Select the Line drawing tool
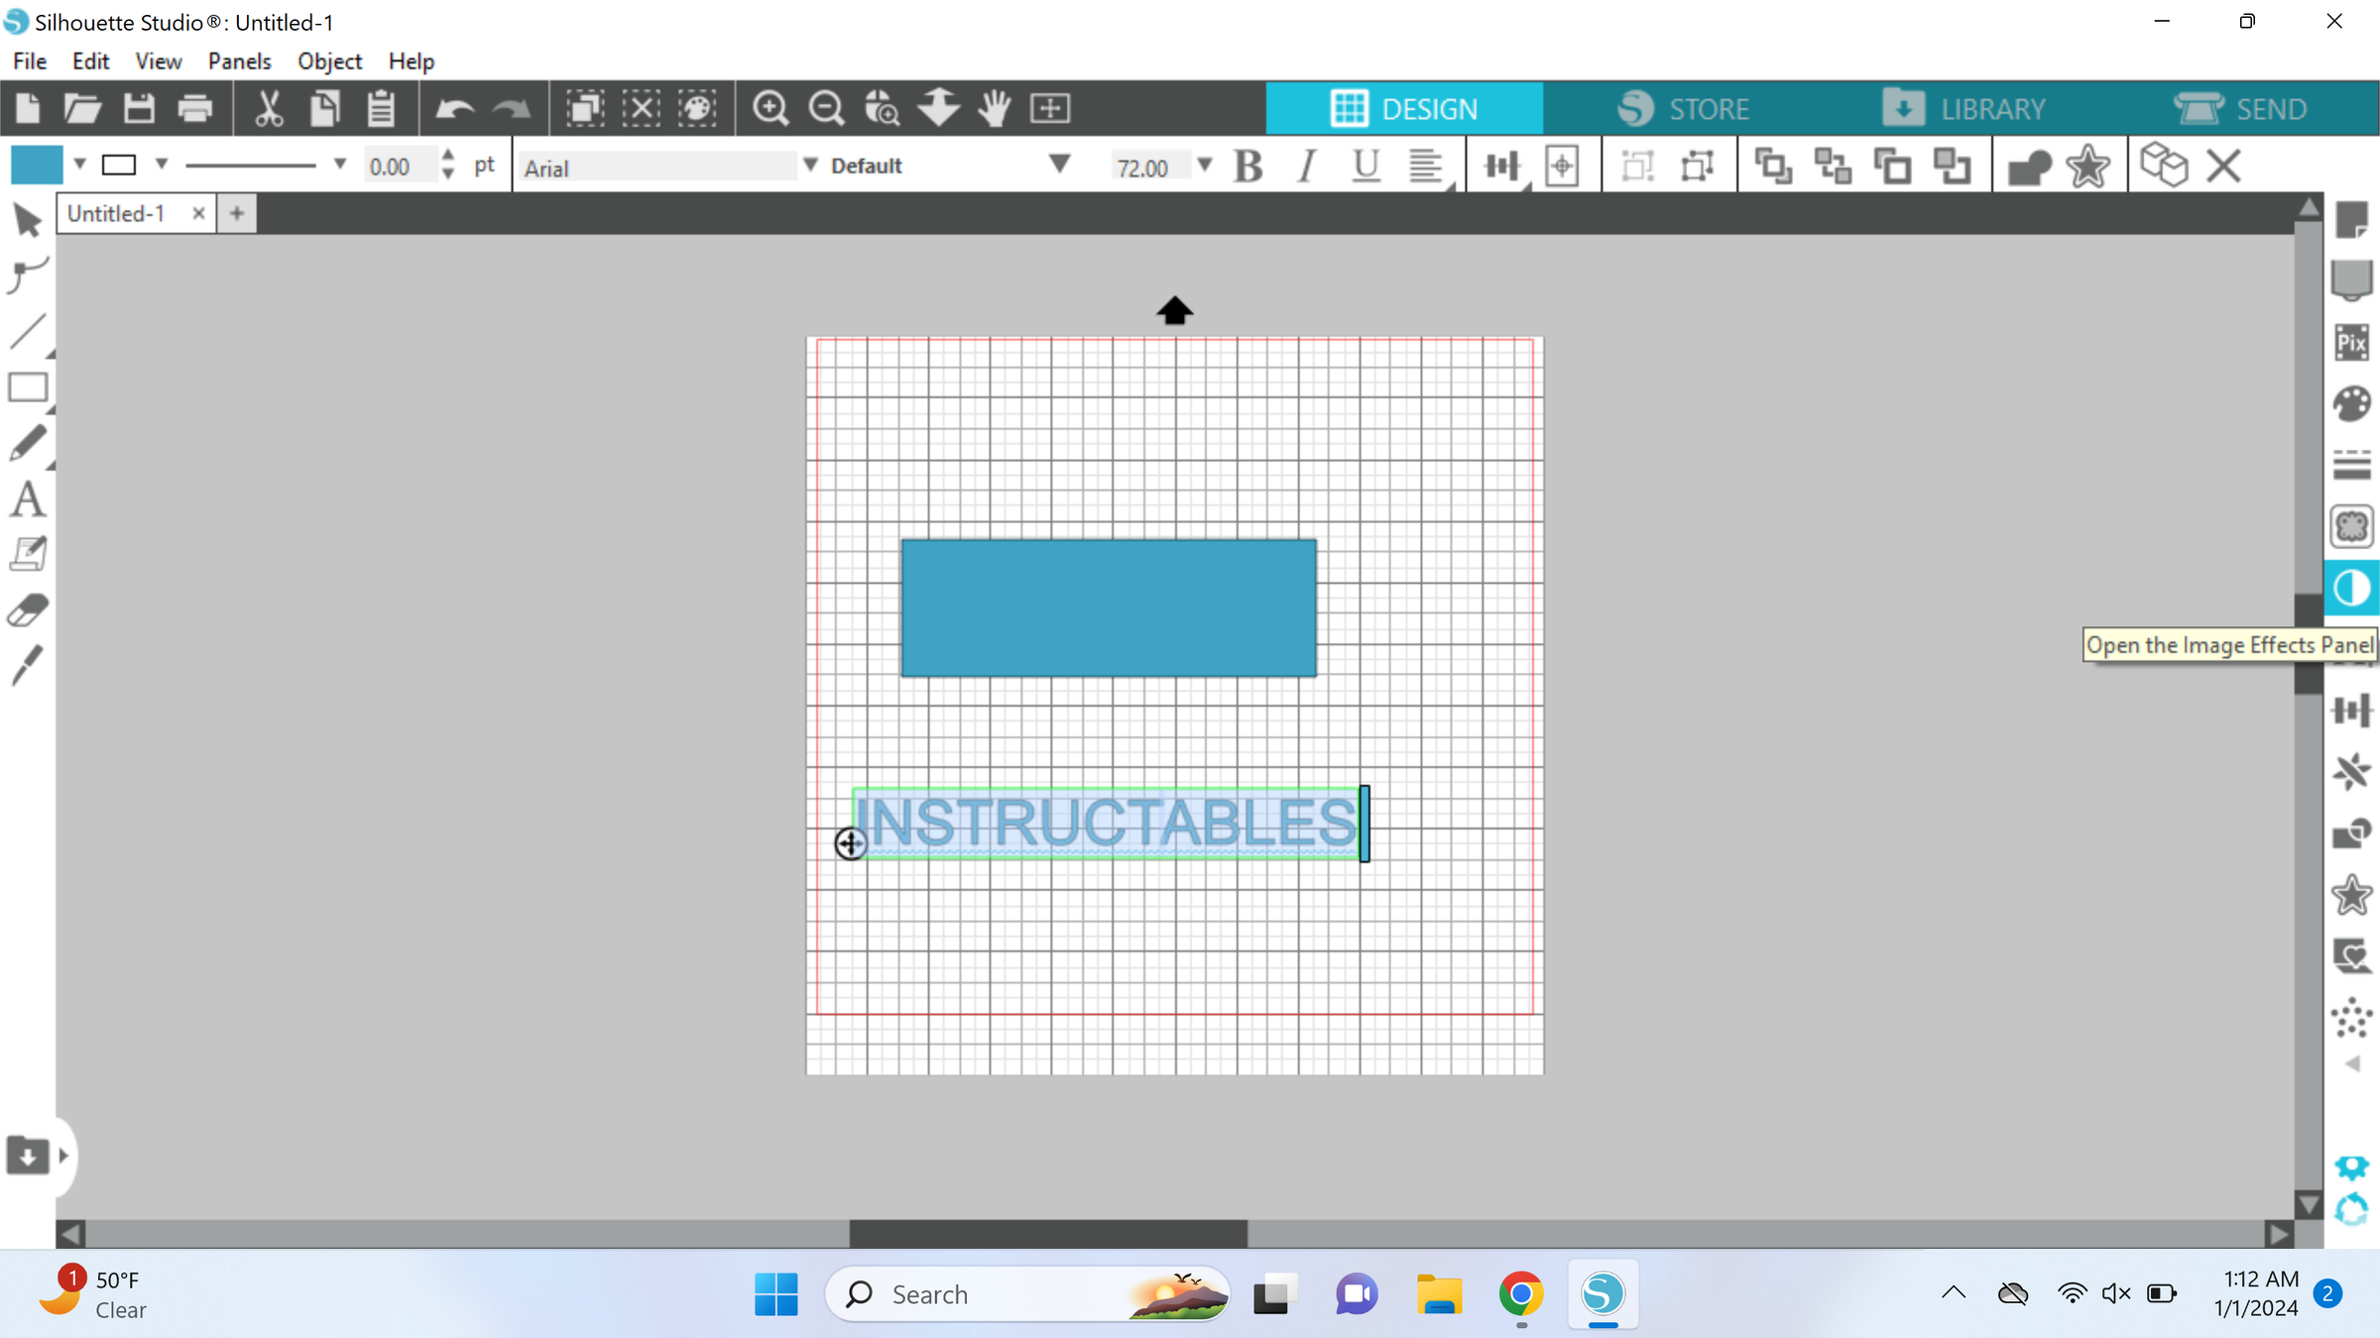 28,332
